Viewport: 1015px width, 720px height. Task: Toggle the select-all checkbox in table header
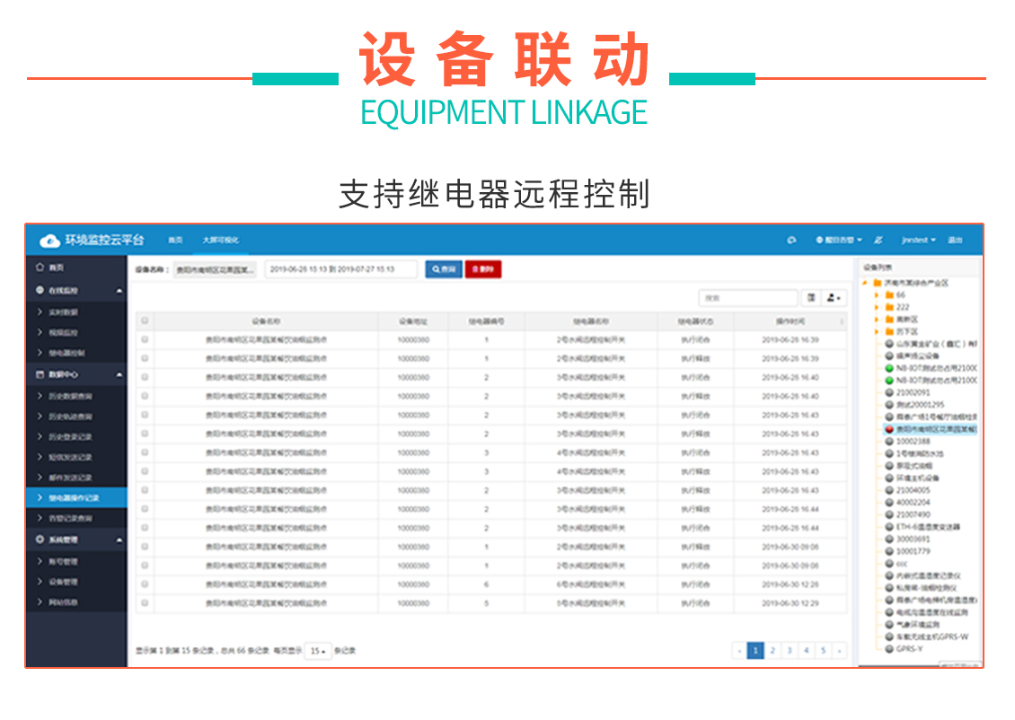coord(145,320)
